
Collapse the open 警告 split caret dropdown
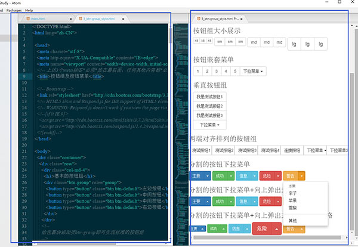(x=302, y=175)
